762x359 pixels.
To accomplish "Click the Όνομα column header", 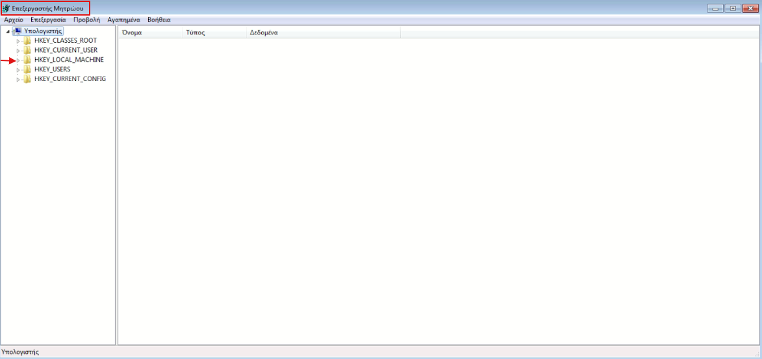I will (x=132, y=32).
